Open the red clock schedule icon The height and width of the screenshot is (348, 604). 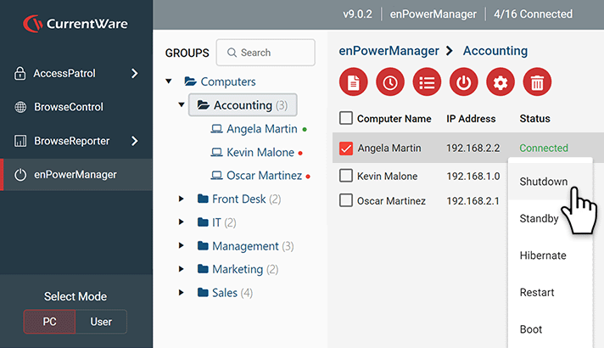click(x=390, y=82)
